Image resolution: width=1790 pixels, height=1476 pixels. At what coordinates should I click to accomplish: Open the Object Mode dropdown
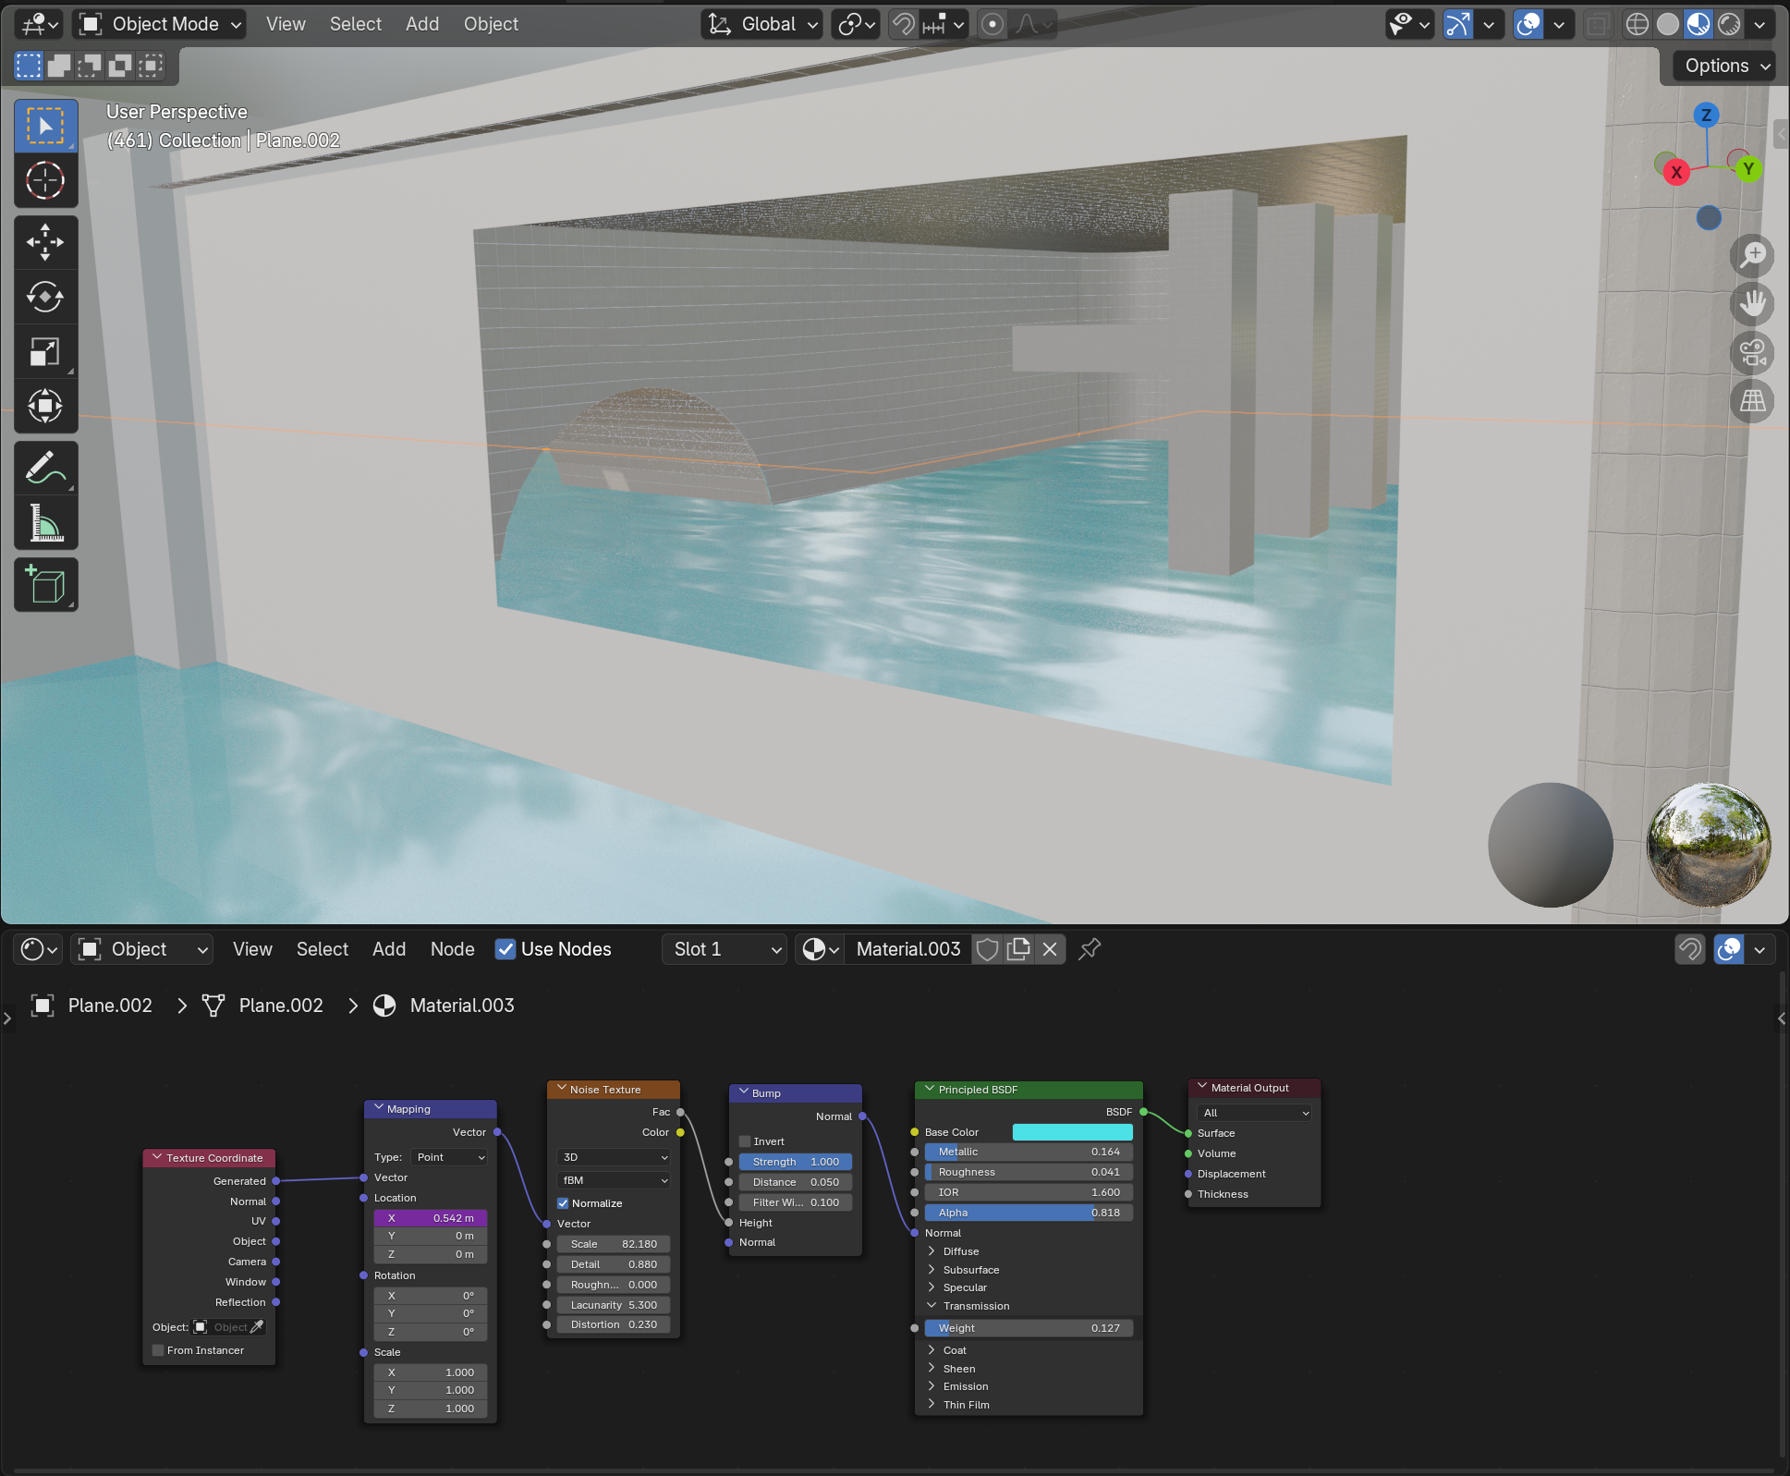click(159, 23)
